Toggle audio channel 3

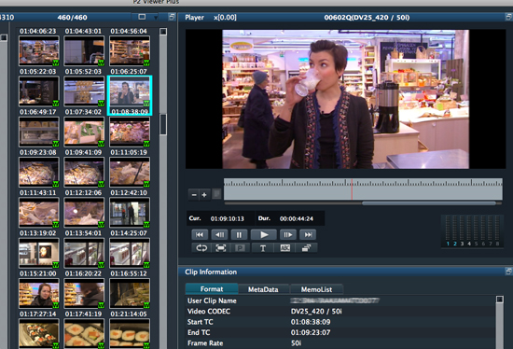462,244
